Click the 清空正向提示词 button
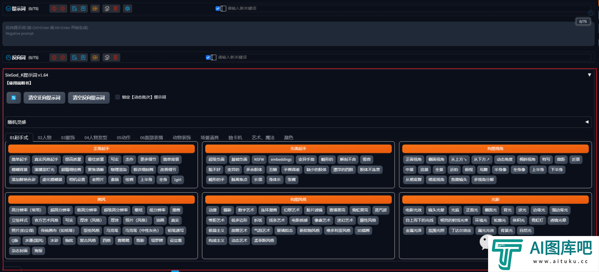Screen dimensions: 599x272 [44, 97]
